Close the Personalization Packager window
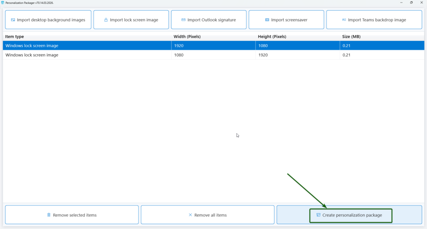Image resolution: width=427 pixels, height=229 pixels. coord(422,2)
